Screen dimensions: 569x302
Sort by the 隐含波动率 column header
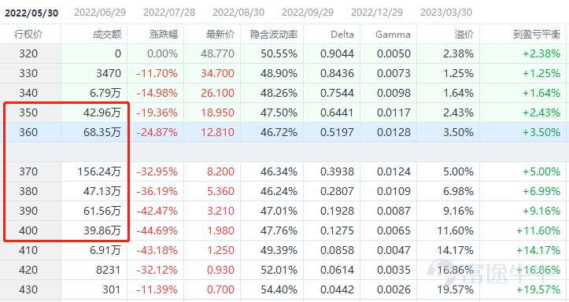274,35
